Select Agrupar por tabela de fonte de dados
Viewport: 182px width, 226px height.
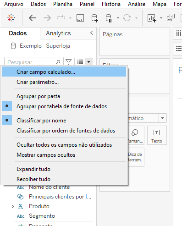(x=64, y=106)
